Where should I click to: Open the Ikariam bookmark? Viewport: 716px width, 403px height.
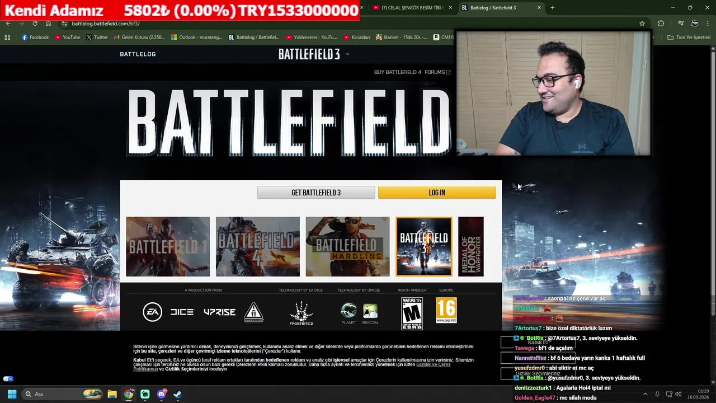coord(401,38)
